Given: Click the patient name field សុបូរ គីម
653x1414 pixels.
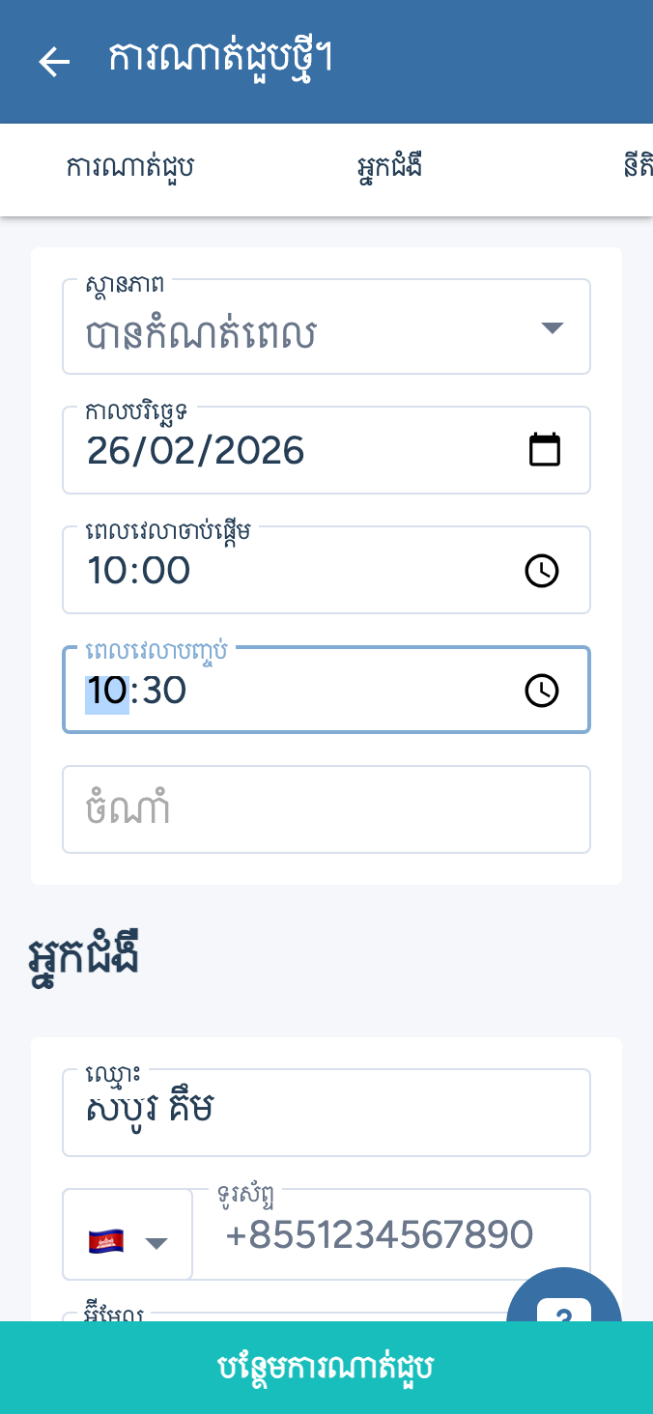Looking at the screenshot, I should [x=326, y=1113].
